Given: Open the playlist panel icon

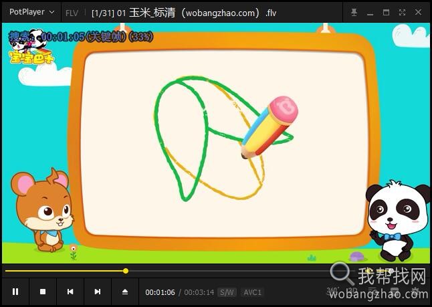Looking at the screenshot, I should click(395, 290).
